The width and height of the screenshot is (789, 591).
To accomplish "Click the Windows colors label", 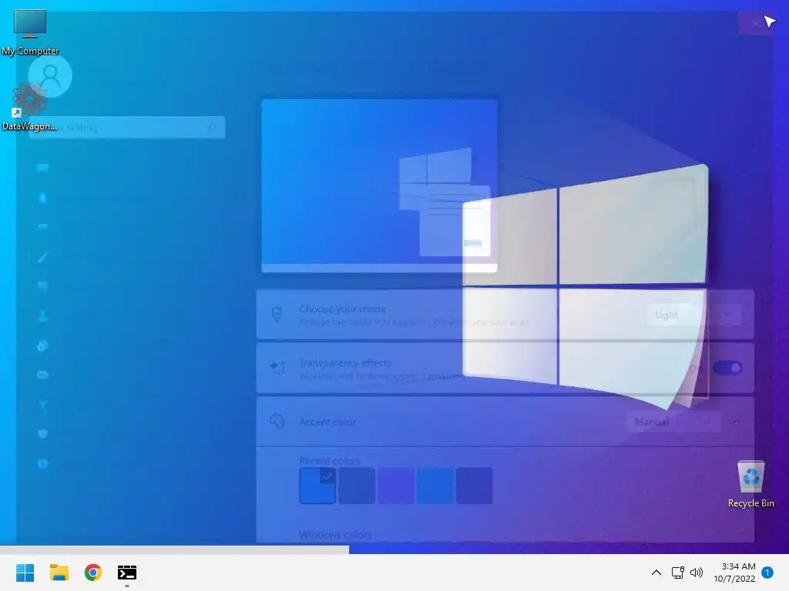I will tap(335, 534).
